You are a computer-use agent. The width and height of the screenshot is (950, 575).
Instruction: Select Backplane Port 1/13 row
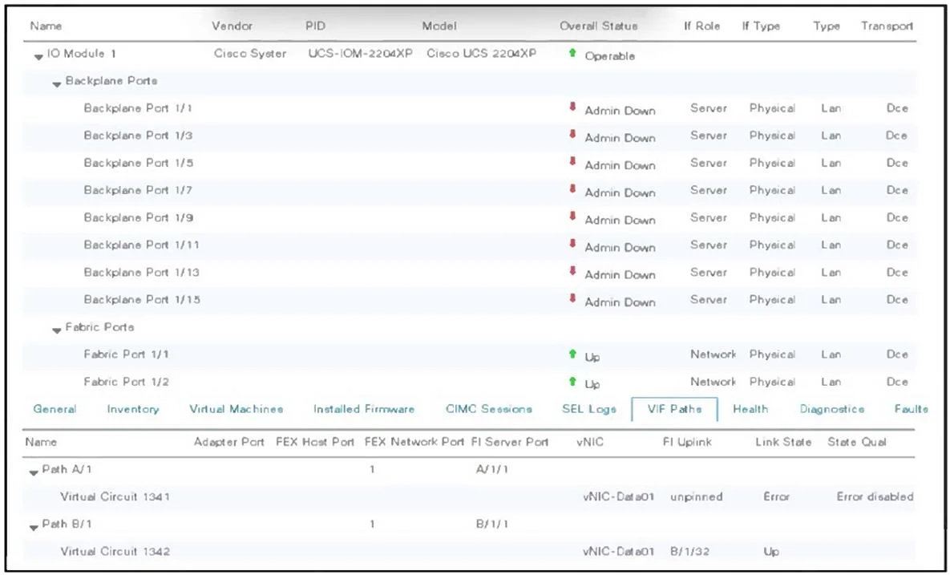click(470, 272)
